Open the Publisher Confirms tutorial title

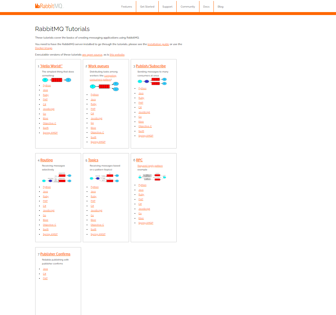[x=55, y=254]
